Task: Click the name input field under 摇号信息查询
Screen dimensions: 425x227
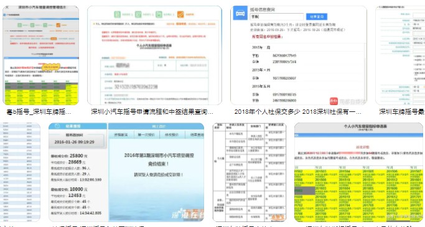Action: pyautogui.click(x=277, y=17)
